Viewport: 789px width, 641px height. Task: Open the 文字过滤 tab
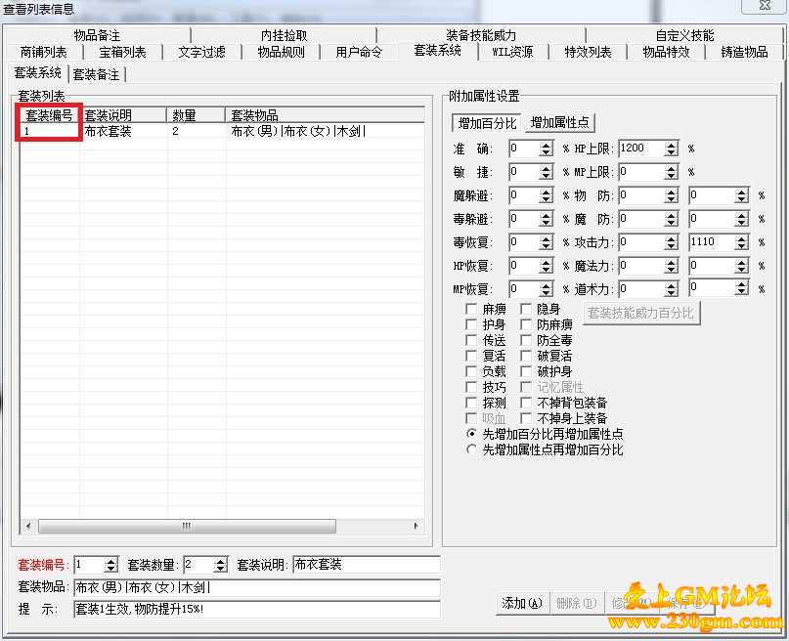[201, 52]
